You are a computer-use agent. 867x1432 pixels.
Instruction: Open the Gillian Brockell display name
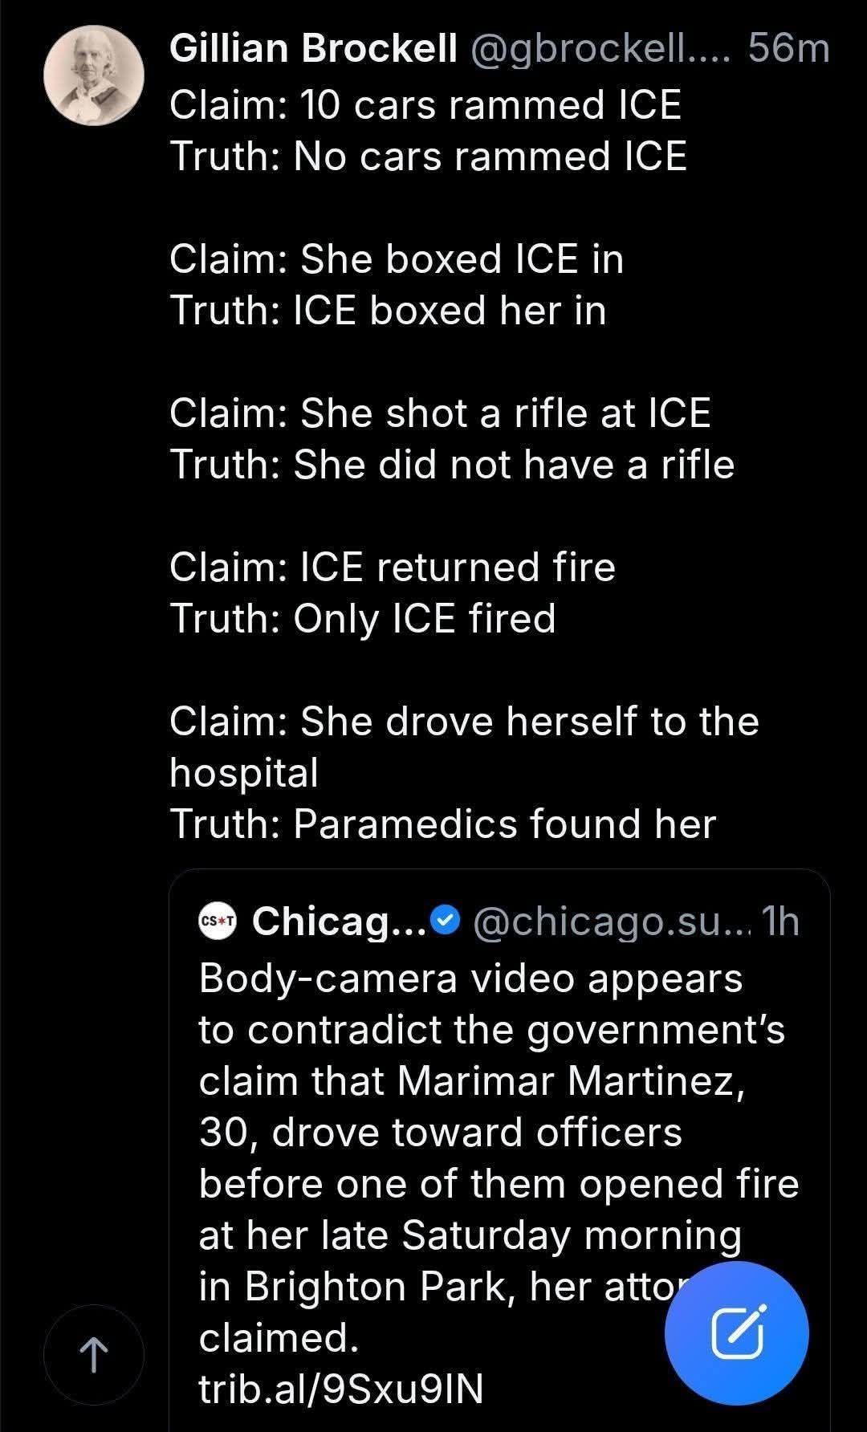[x=313, y=49]
